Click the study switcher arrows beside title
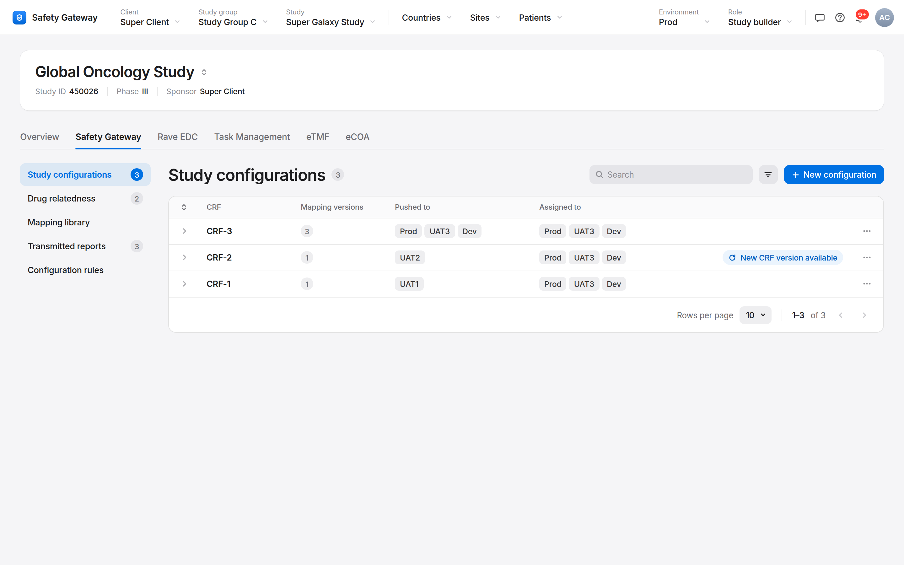This screenshot has height=565, width=904. tap(204, 72)
